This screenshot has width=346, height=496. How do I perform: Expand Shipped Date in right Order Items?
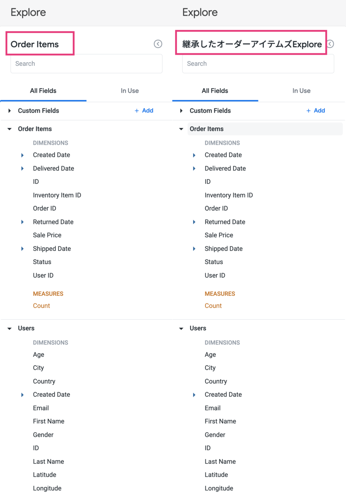coord(194,249)
